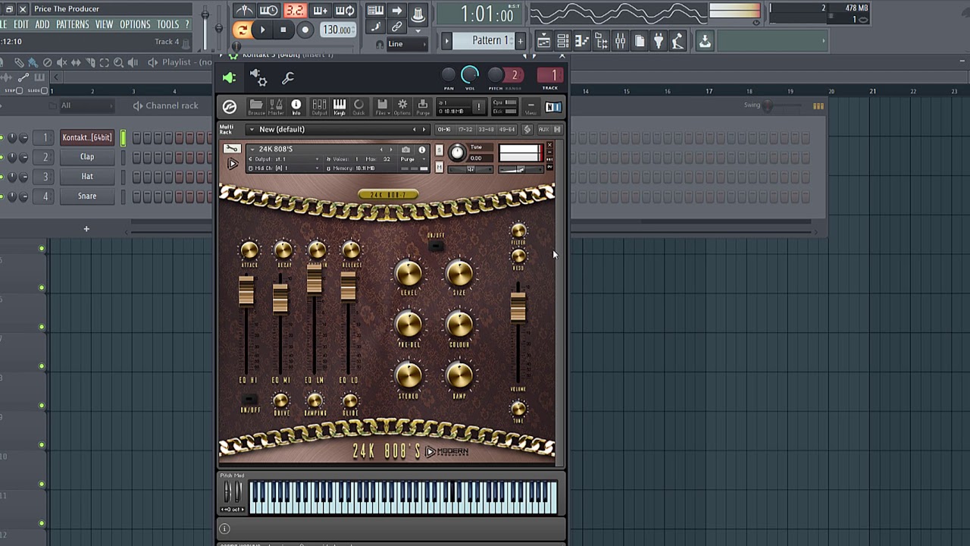
Task: Toggle the green plugin editor icon
Action: pyautogui.click(x=230, y=77)
